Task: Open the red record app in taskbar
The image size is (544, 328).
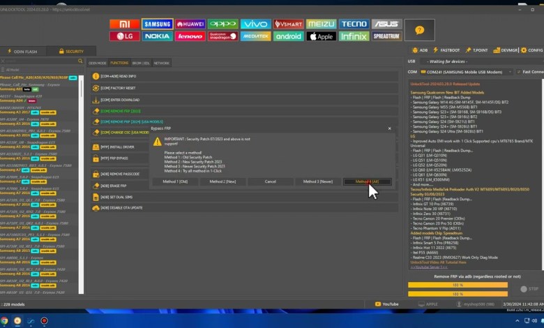Action: pyautogui.click(x=44, y=321)
